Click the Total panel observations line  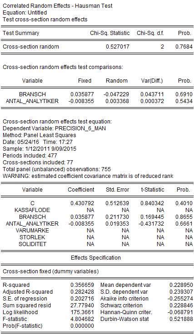click(x=57, y=169)
